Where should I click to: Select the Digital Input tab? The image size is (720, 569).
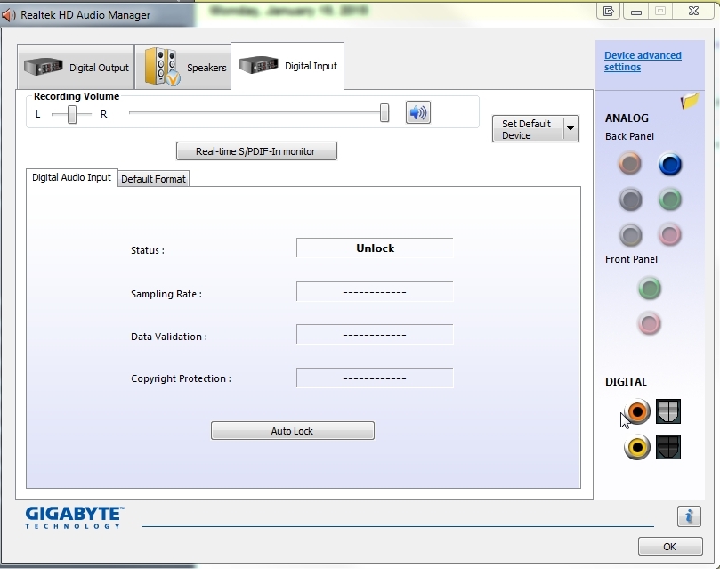tap(287, 66)
